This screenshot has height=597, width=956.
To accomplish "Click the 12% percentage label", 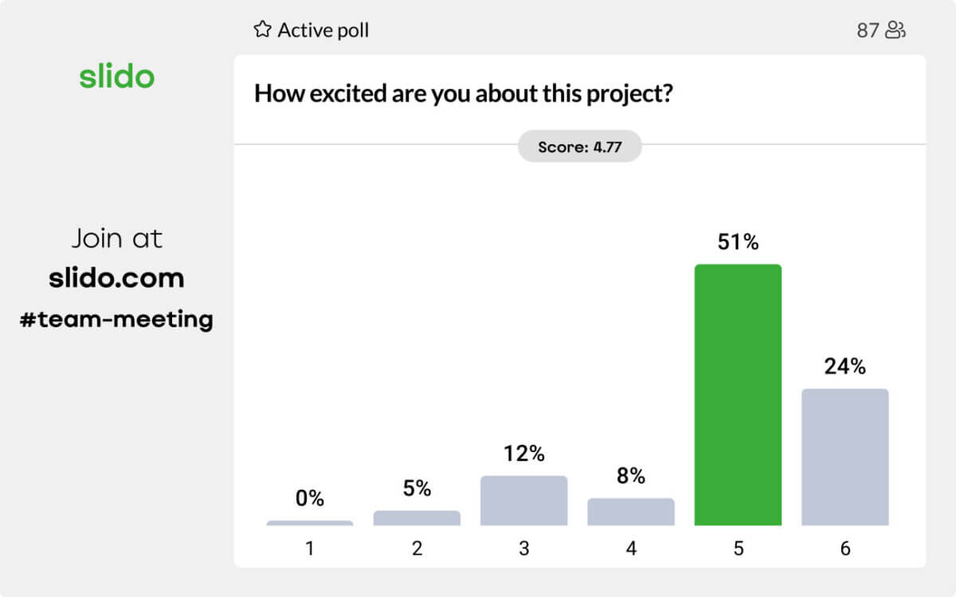I will tap(523, 455).
